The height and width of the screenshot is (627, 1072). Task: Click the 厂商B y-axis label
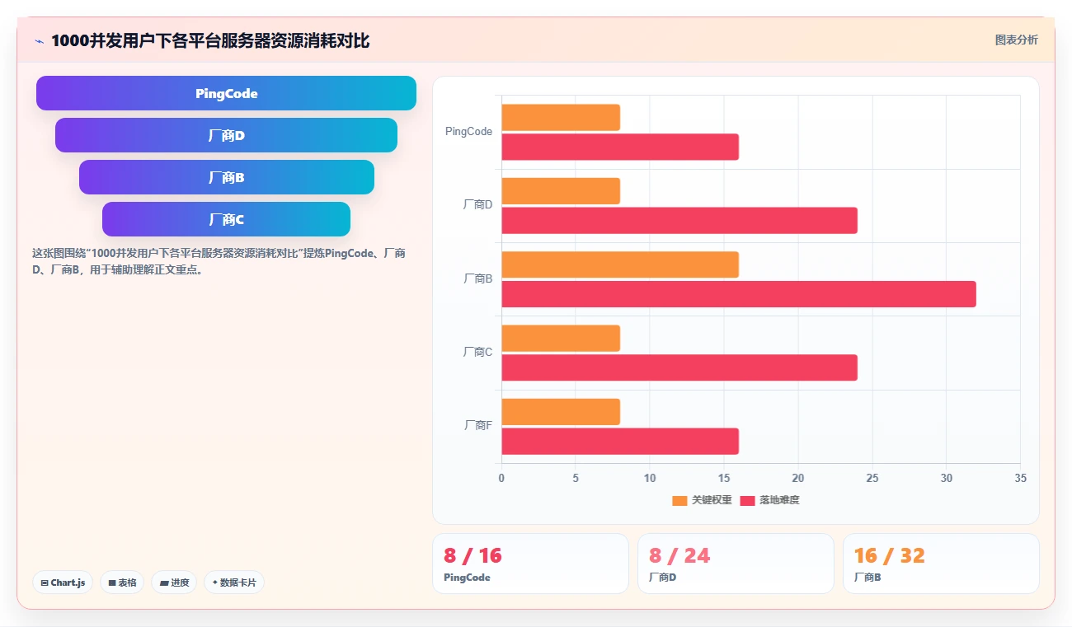tap(478, 279)
